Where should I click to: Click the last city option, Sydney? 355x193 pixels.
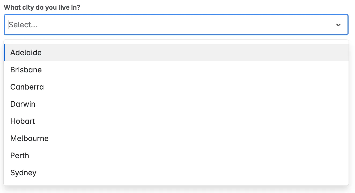[x=23, y=173]
